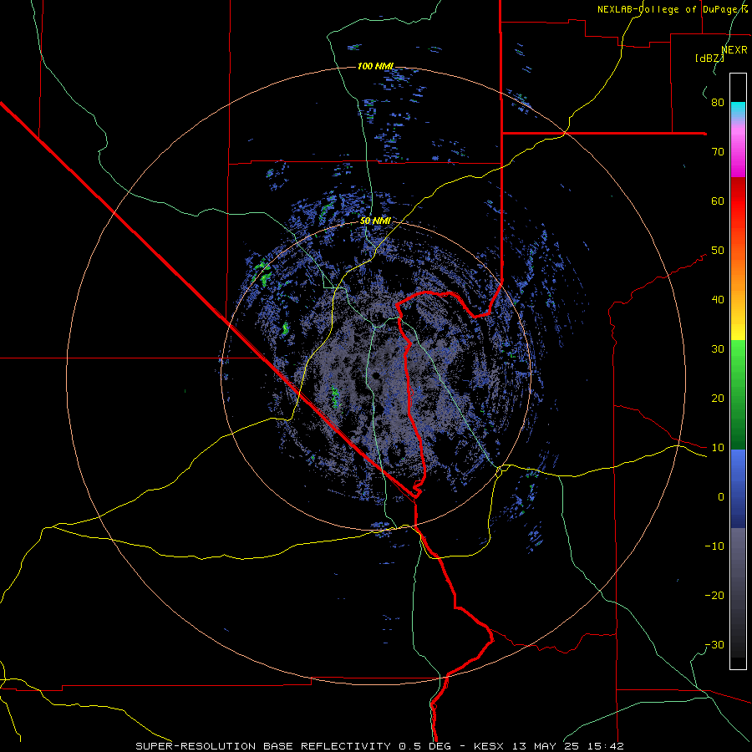752x752 pixels.
Task: Click the KESX radar site center dot
Action: coord(376,375)
